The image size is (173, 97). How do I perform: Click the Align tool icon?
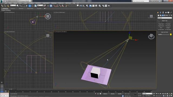84,6
